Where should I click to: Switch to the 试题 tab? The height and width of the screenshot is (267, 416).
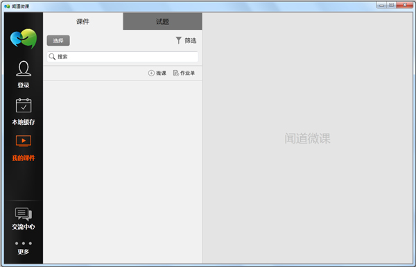(x=162, y=21)
